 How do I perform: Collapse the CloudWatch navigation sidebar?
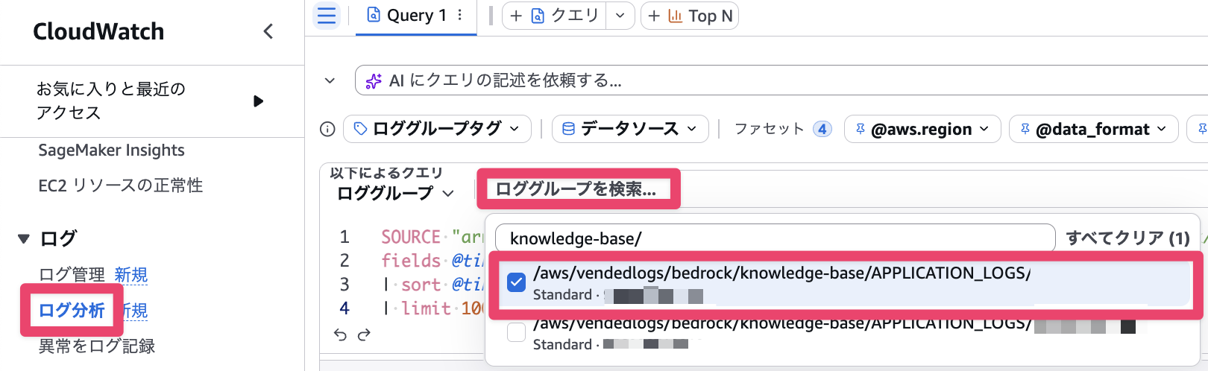click(x=268, y=31)
